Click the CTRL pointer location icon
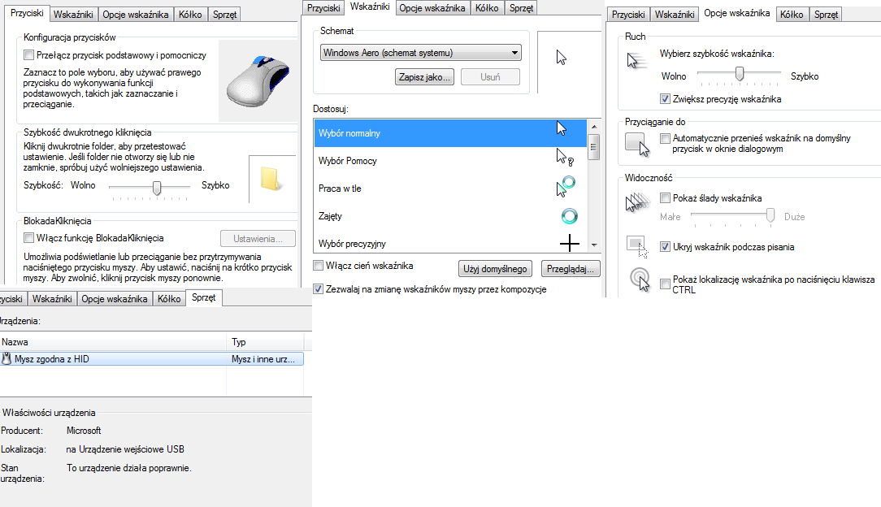Image resolution: width=881 pixels, height=507 pixels. [640, 279]
